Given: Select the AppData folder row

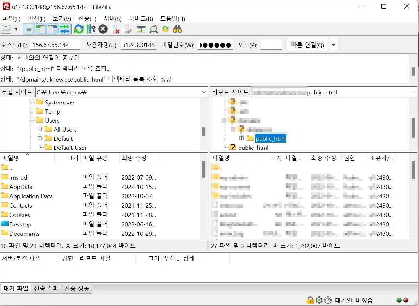Looking at the screenshot, I should [x=100, y=187].
